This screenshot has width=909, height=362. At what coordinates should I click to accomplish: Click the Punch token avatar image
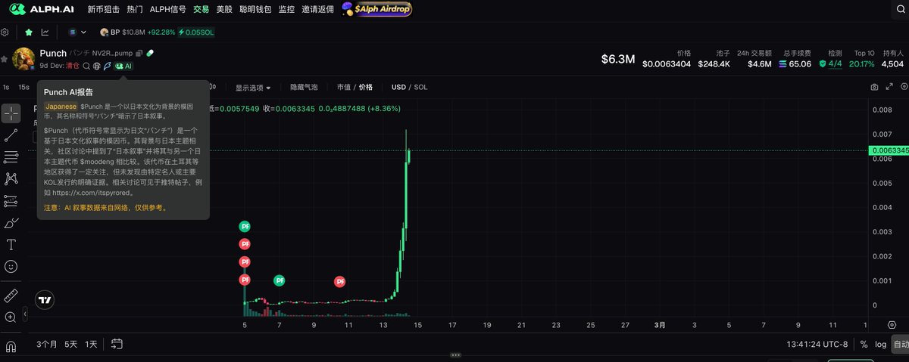pyautogui.click(x=25, y=59)
